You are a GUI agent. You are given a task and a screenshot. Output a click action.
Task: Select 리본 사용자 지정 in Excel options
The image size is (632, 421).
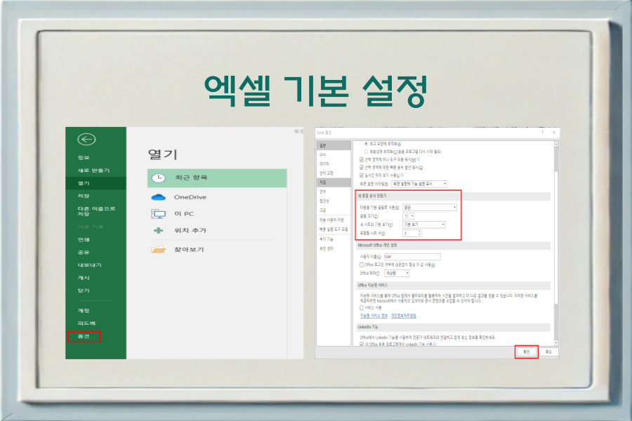[x=331, y=220]
